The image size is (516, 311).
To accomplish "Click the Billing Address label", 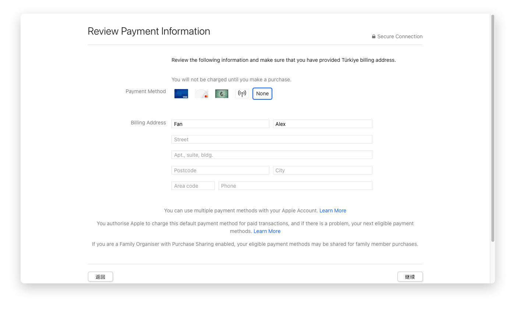I will (148, 123).
